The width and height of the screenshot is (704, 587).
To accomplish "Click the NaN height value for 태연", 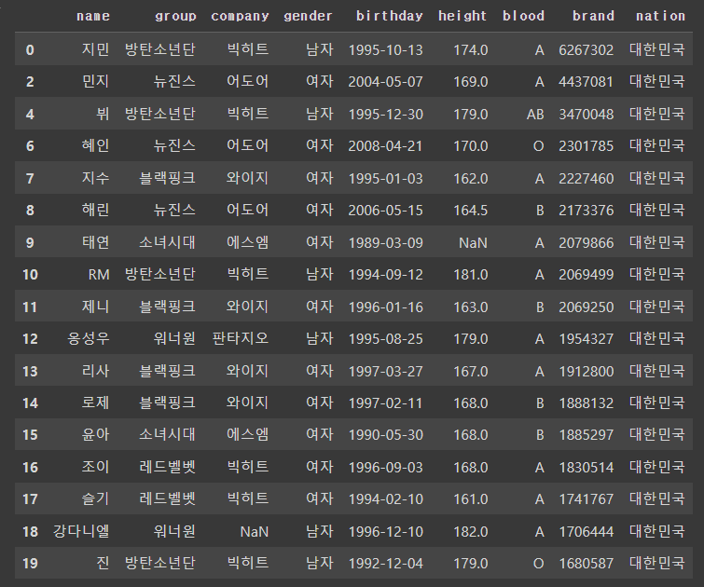I will tap(473, 243).
